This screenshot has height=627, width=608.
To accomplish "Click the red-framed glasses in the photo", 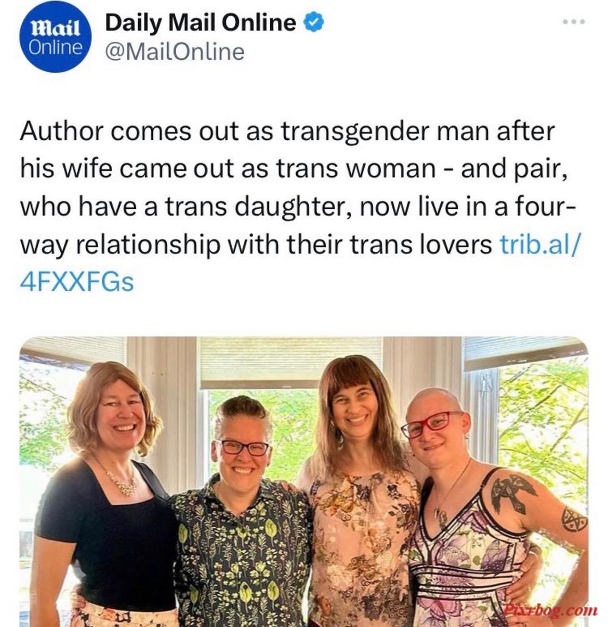I will [x=431, y=424].
